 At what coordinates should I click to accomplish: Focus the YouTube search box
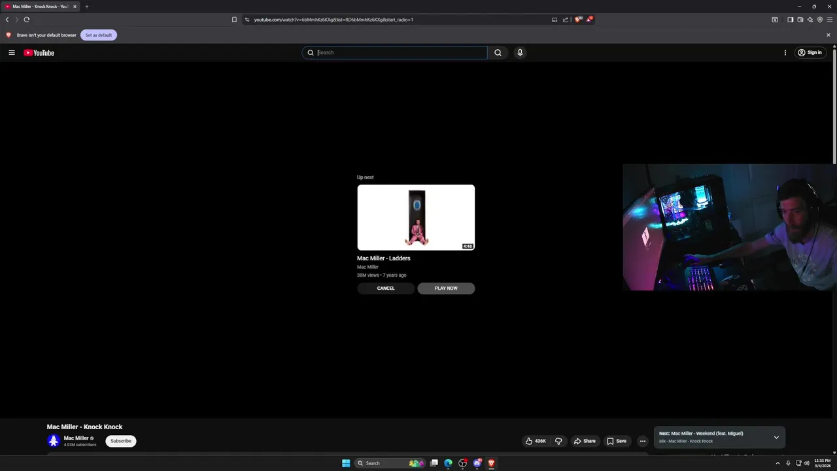[x=394, y=52]
